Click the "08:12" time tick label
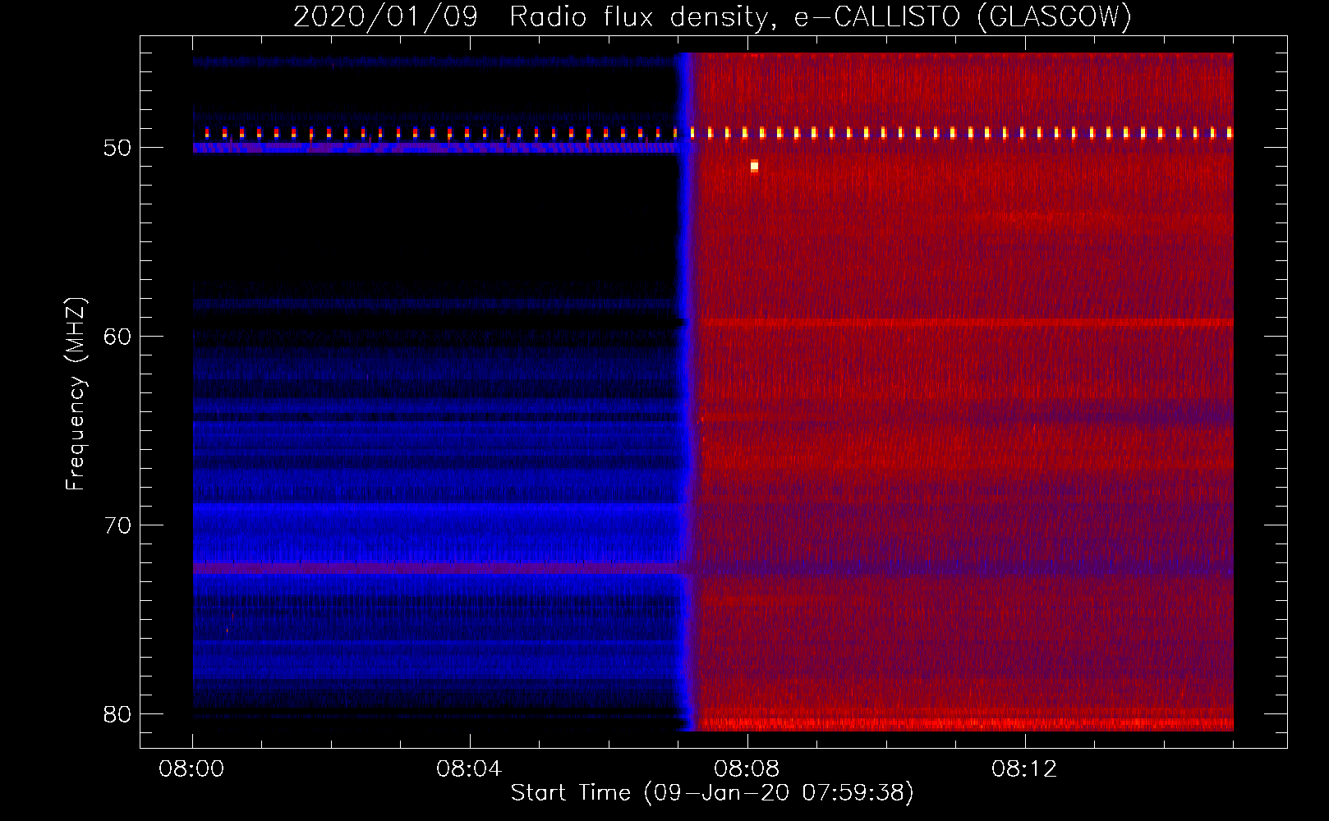Screen dimensions: 1329x821 tap(1024, 769)
